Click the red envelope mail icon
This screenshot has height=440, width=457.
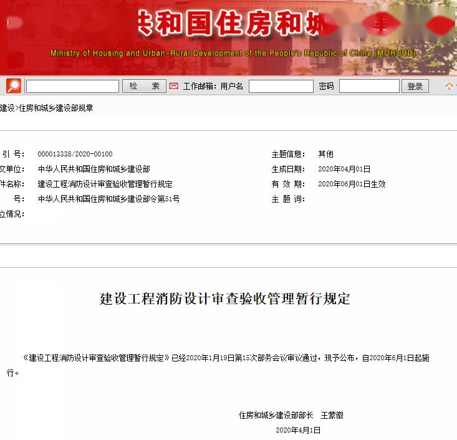[174, 86]
